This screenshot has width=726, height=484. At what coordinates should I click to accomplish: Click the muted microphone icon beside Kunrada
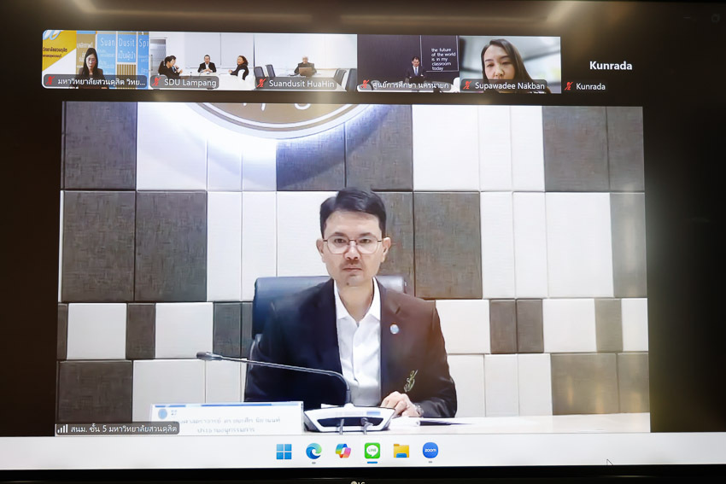click(569, 86)
